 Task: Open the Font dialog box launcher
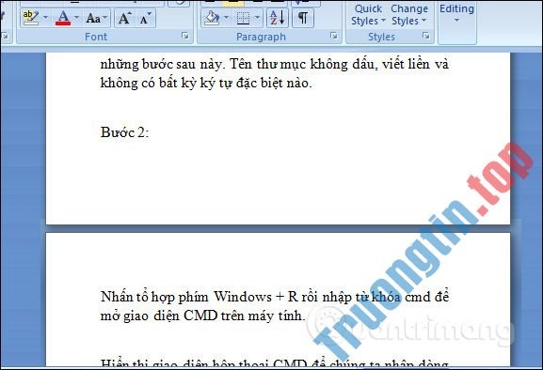tap(185, 36)
